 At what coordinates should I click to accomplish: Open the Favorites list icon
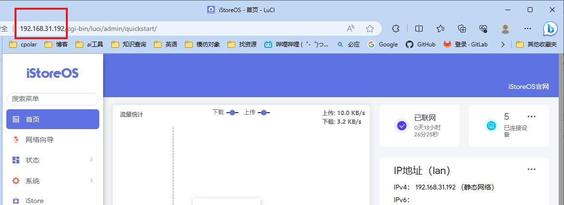point(441,29)
